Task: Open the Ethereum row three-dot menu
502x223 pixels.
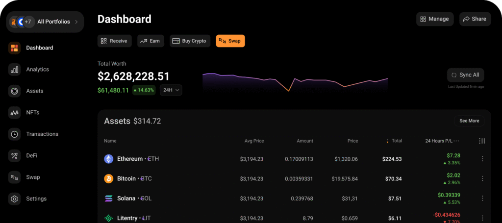Action: pos(482,159)
